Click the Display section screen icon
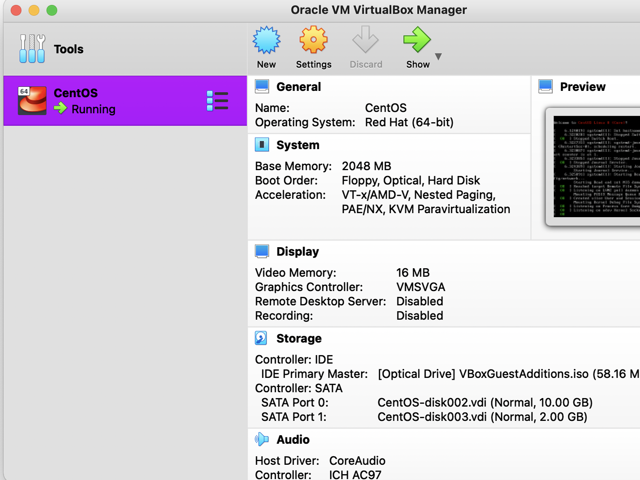The height and width of the screenshot is (480, 640). [x=262, y=251]
